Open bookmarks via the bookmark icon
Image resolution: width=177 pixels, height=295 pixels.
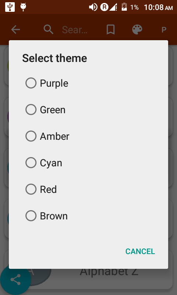pos(111,29)
